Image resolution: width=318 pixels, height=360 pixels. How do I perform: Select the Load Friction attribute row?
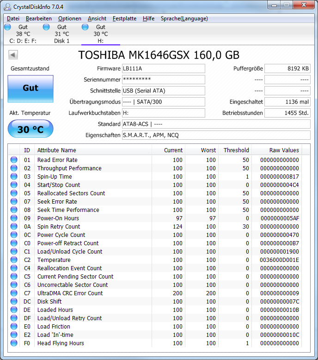pos(155,327)
